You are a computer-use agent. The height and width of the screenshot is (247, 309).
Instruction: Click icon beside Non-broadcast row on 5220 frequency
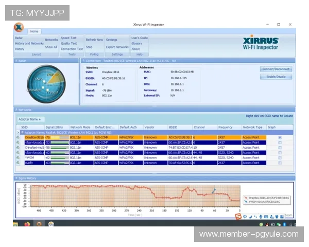point(18,153)
